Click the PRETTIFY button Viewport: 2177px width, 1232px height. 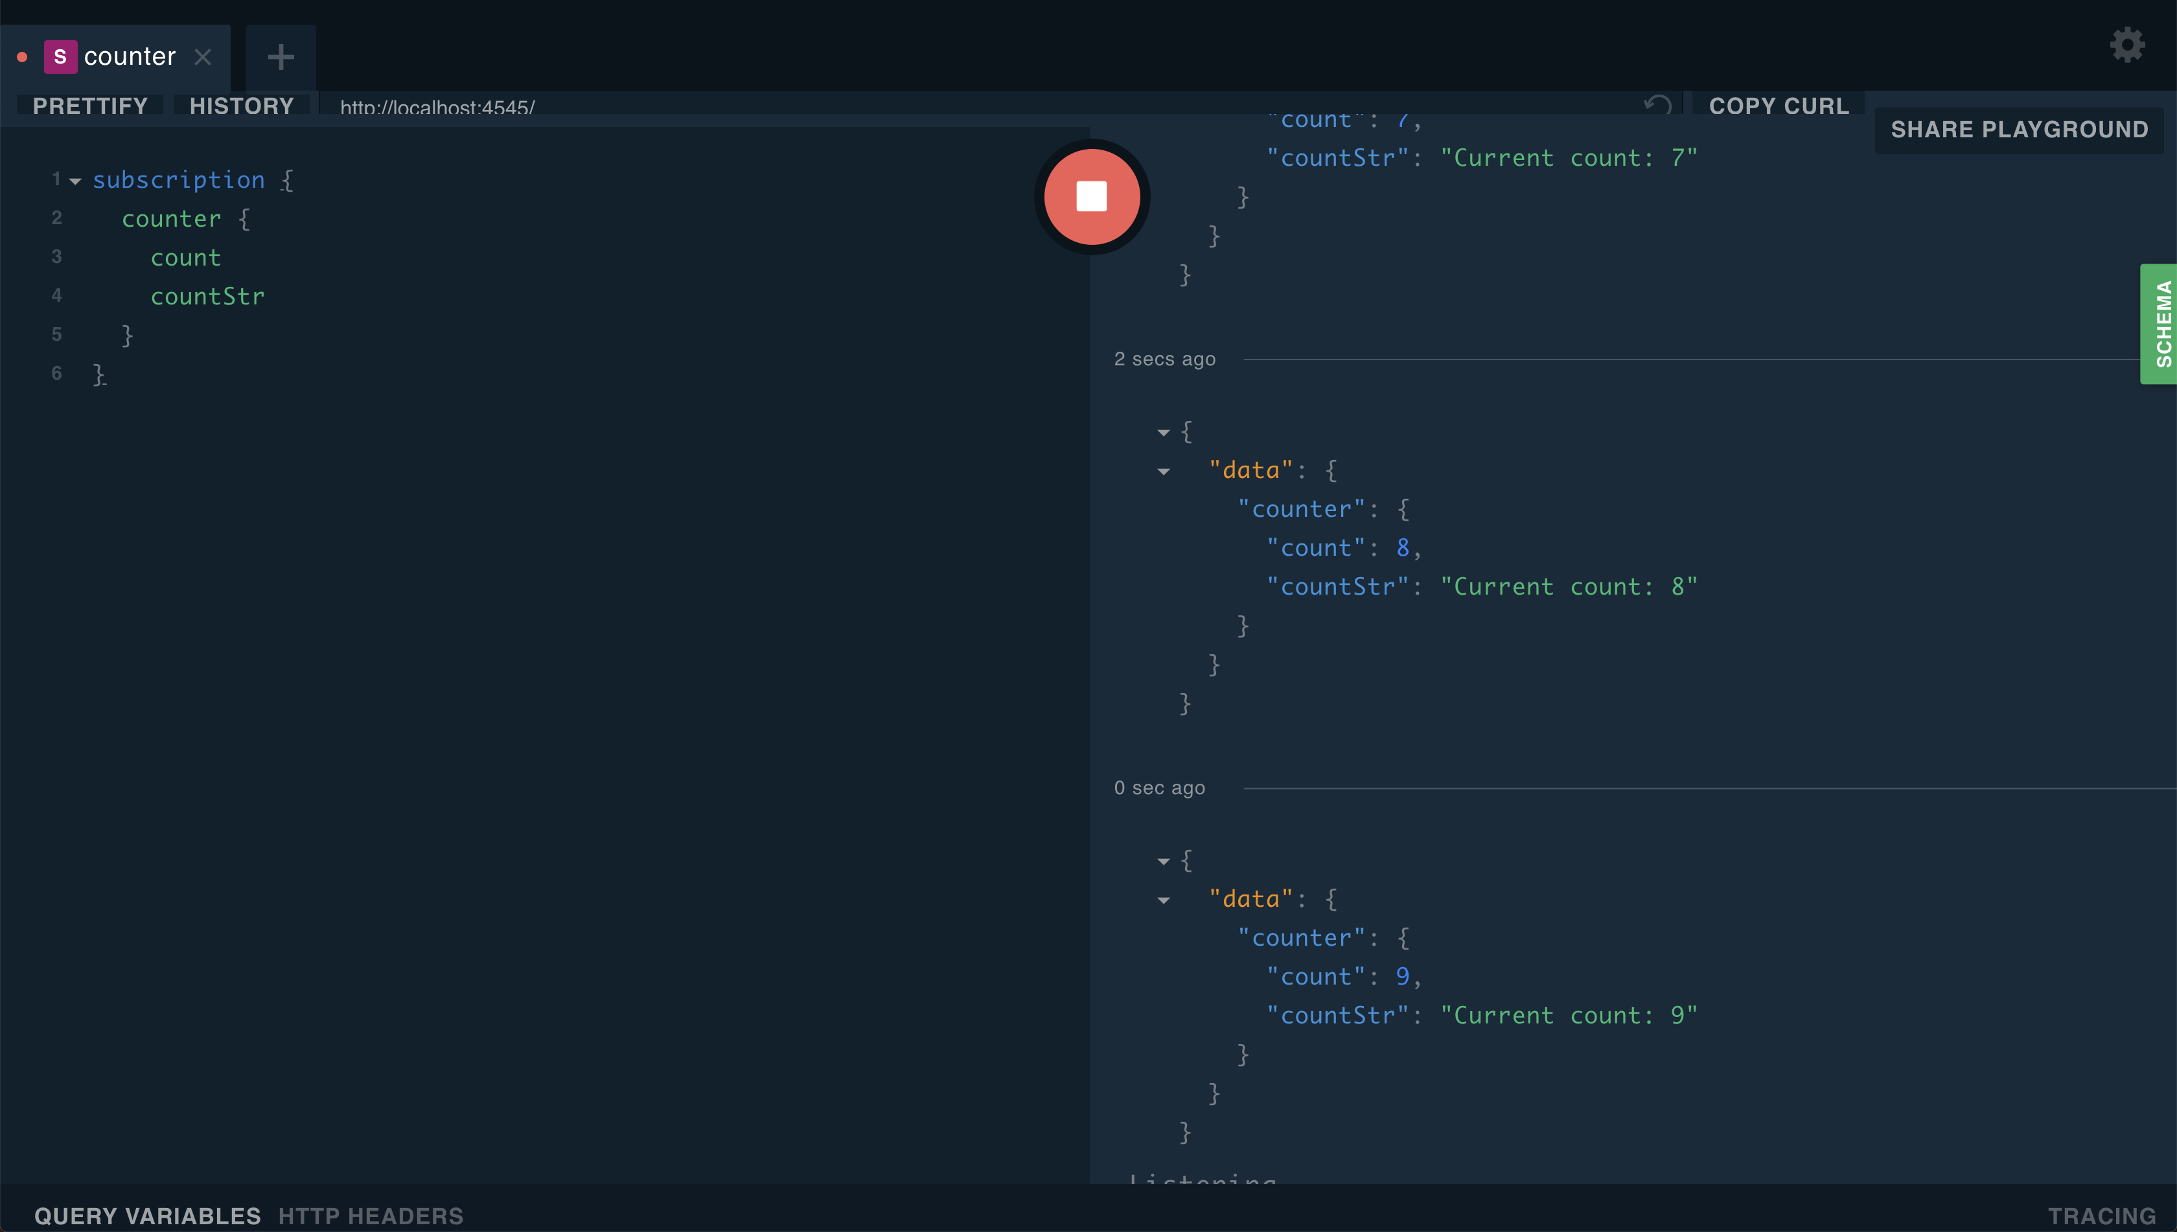89,106
